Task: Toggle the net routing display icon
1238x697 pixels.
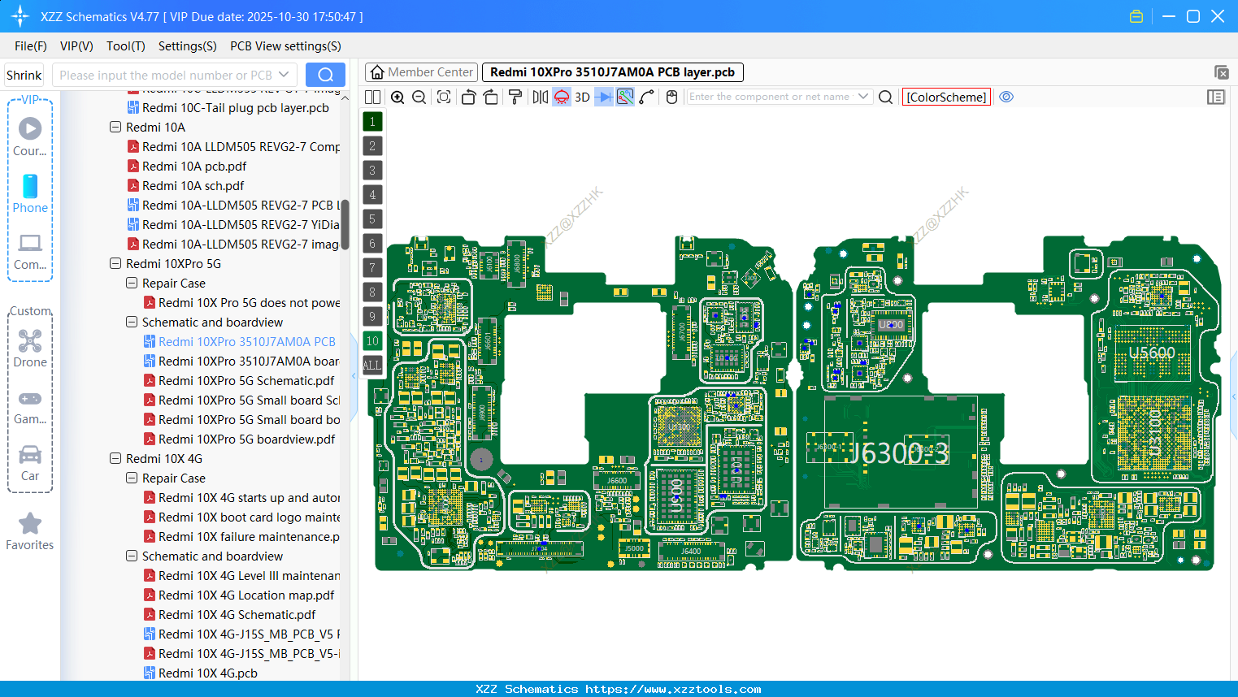Action: coord(625,97)
